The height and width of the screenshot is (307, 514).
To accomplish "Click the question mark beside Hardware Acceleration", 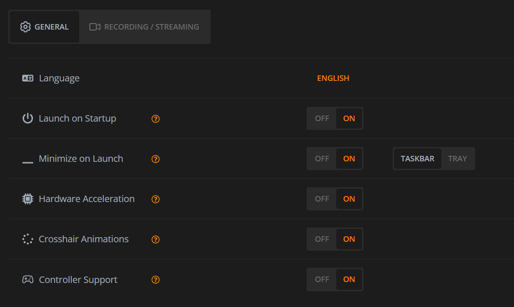I will 155,199.
